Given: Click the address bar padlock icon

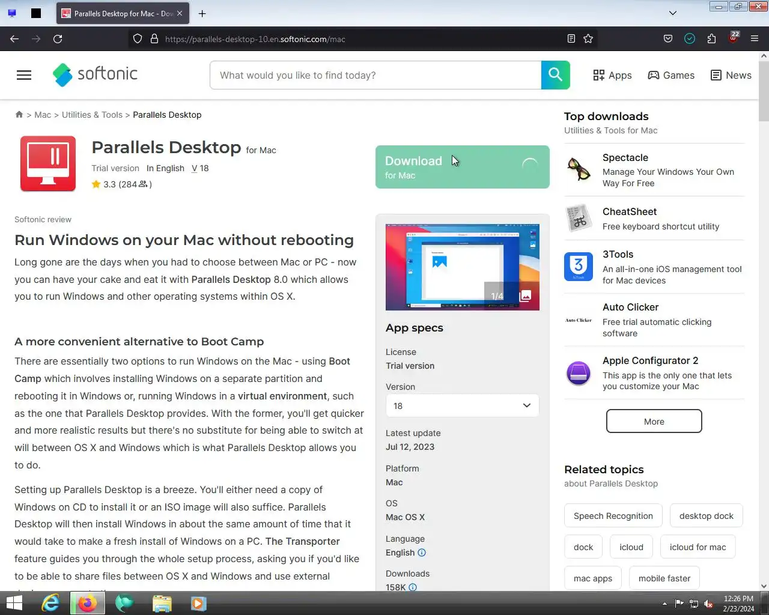Looking at the screenshot, I should tap(154, 38).
